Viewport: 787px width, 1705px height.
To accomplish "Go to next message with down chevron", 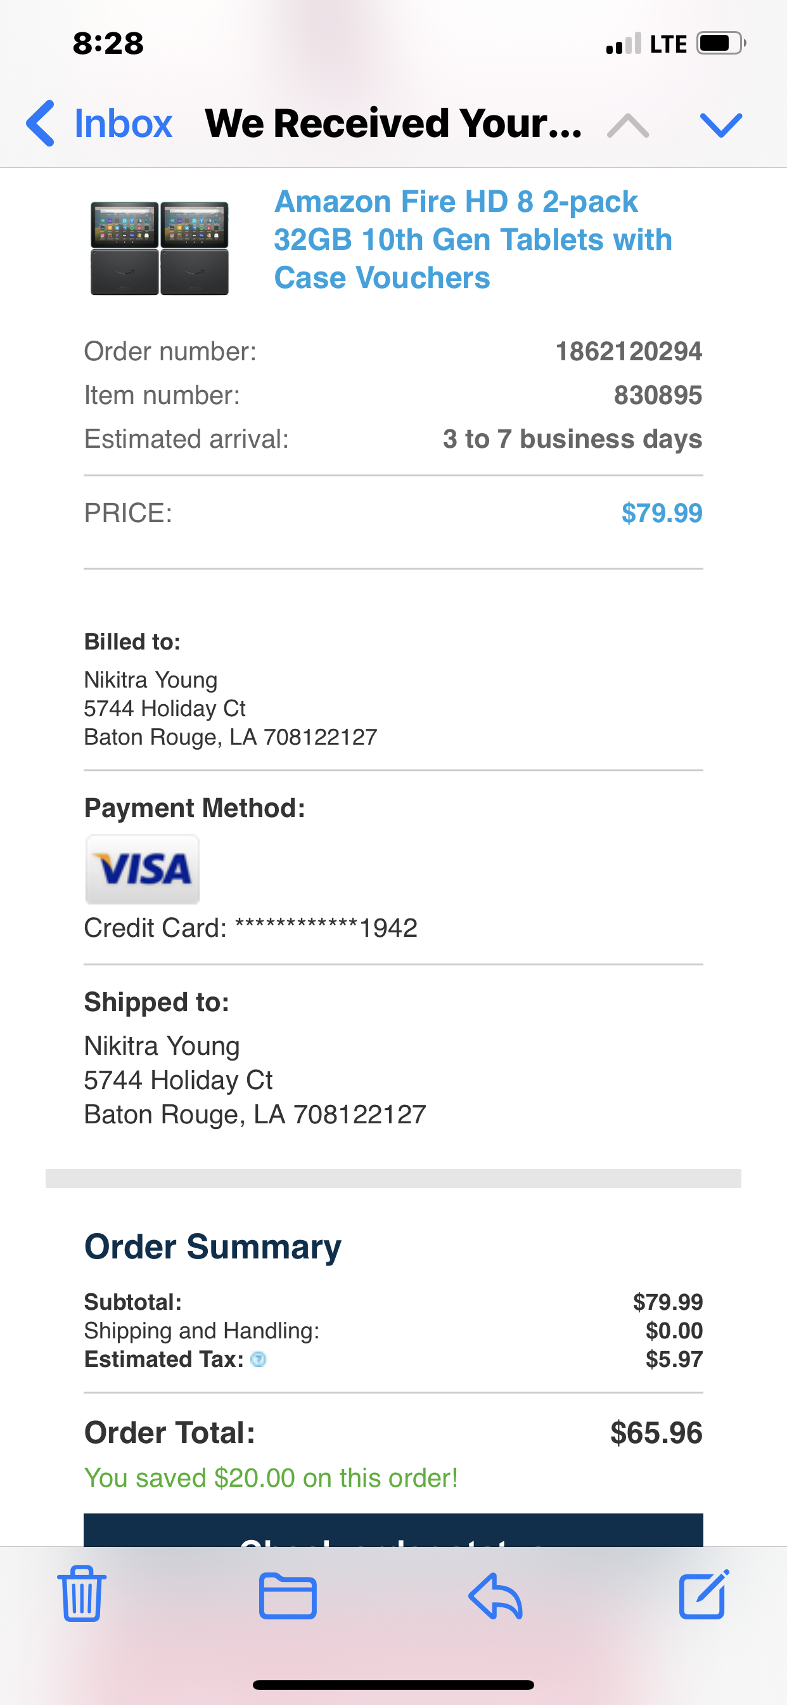I will 720,124.
